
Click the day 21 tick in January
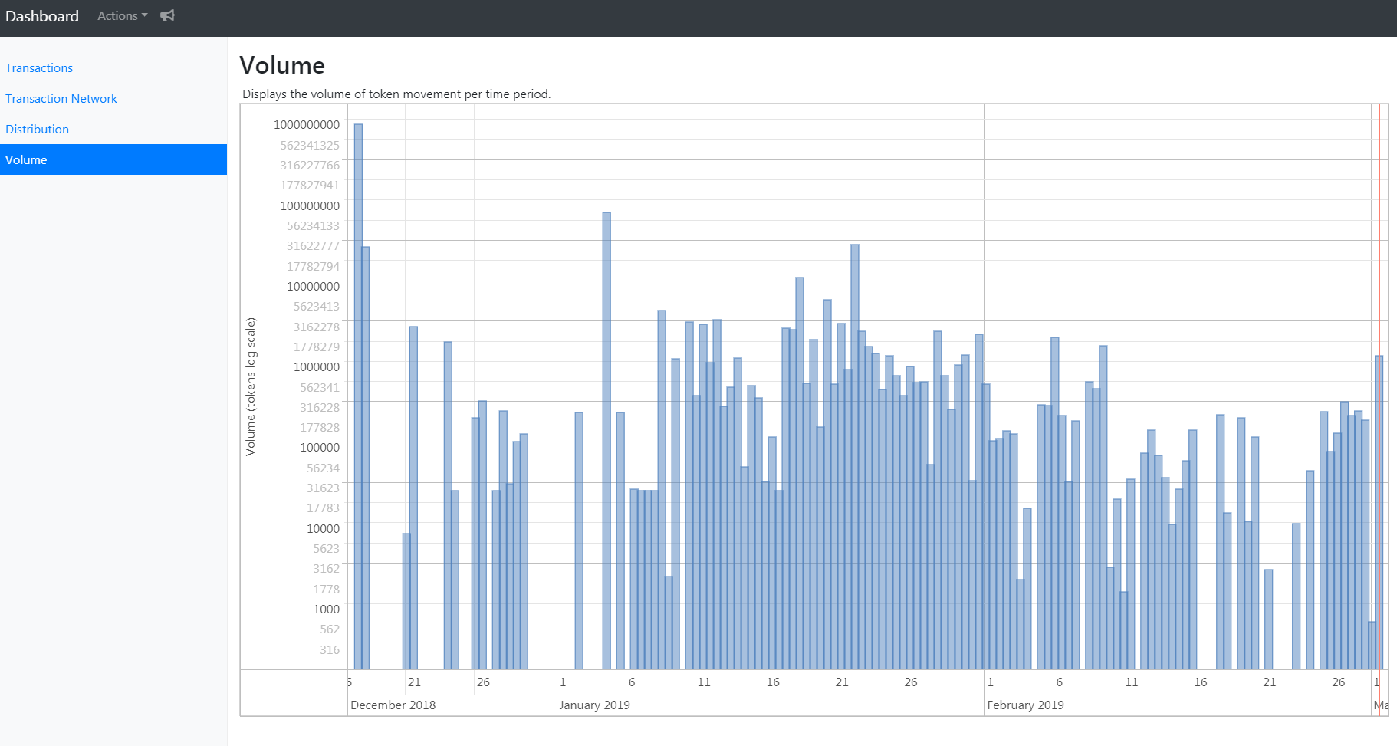click(x=842, y=682)
